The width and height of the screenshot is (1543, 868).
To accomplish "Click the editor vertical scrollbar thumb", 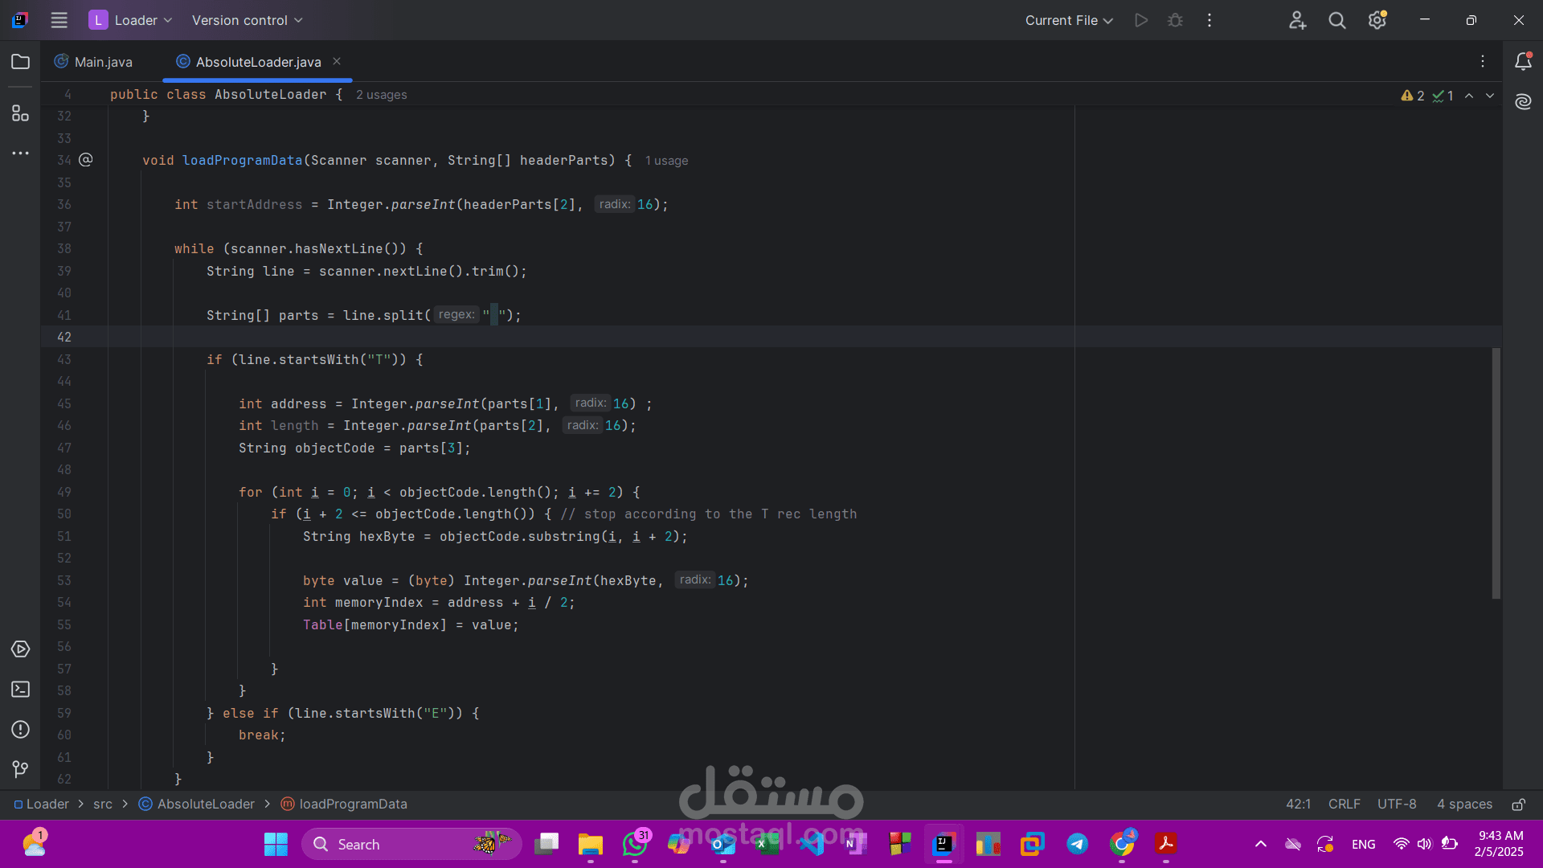I will click(1496, 473).
